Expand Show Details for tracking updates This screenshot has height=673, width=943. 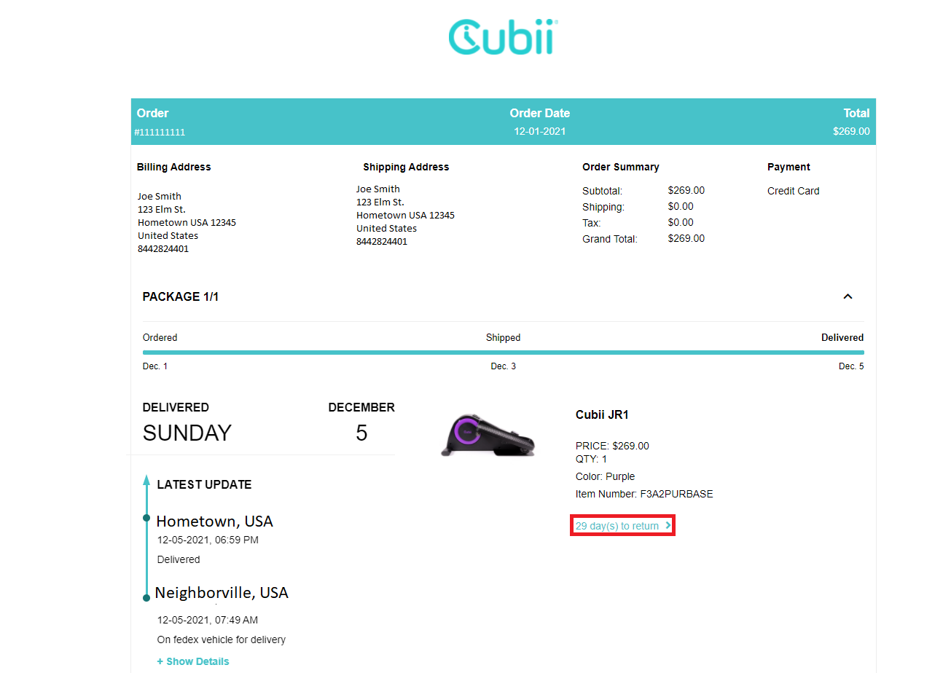193,661
